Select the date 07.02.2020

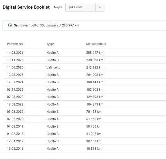pos(15,119)
